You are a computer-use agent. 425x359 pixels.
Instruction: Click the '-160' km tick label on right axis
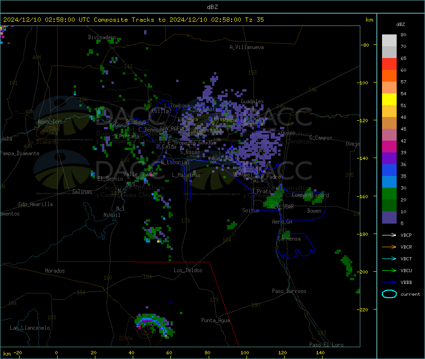coord(364,196)
